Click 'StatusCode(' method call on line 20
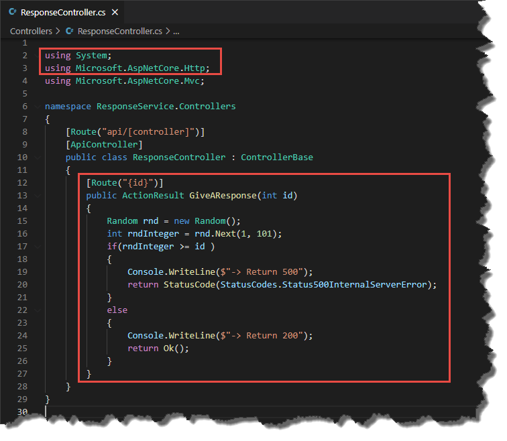The width and height of the screenshot is (507, 441). (192, 285)
